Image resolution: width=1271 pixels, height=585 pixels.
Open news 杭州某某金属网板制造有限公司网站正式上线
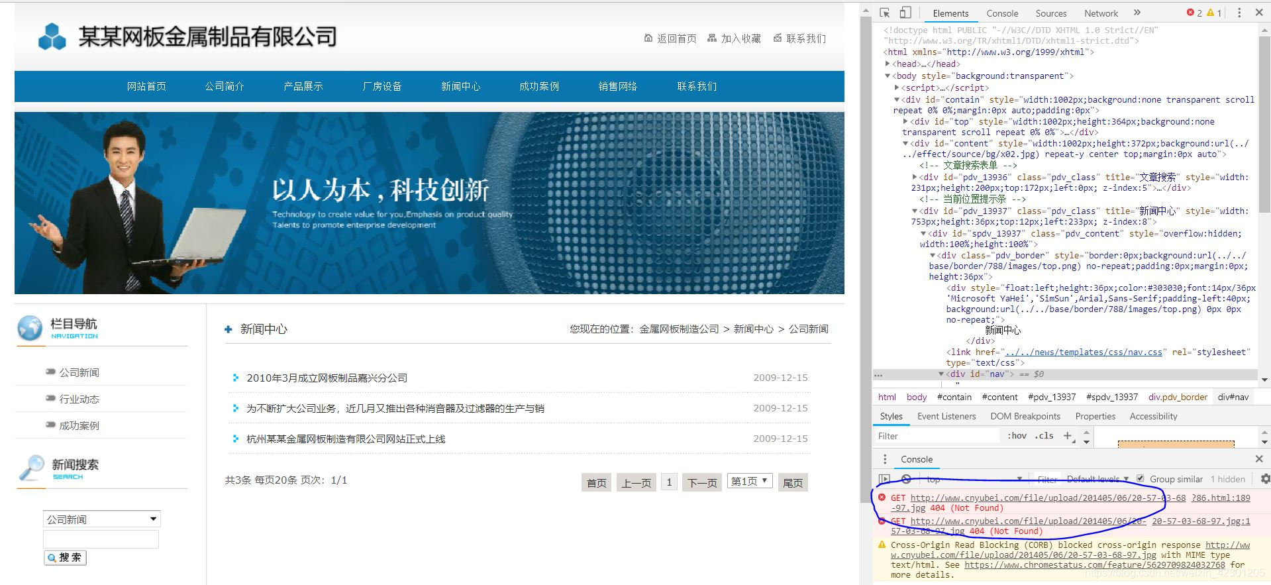(x=346, y=439)
